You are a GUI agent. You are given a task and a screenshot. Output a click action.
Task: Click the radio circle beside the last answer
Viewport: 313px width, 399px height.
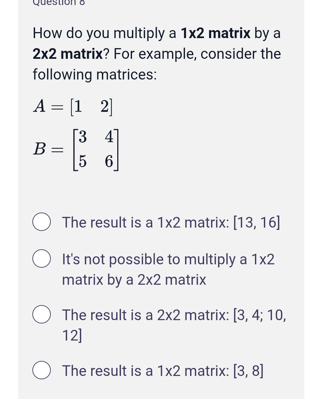click(41, 370)
